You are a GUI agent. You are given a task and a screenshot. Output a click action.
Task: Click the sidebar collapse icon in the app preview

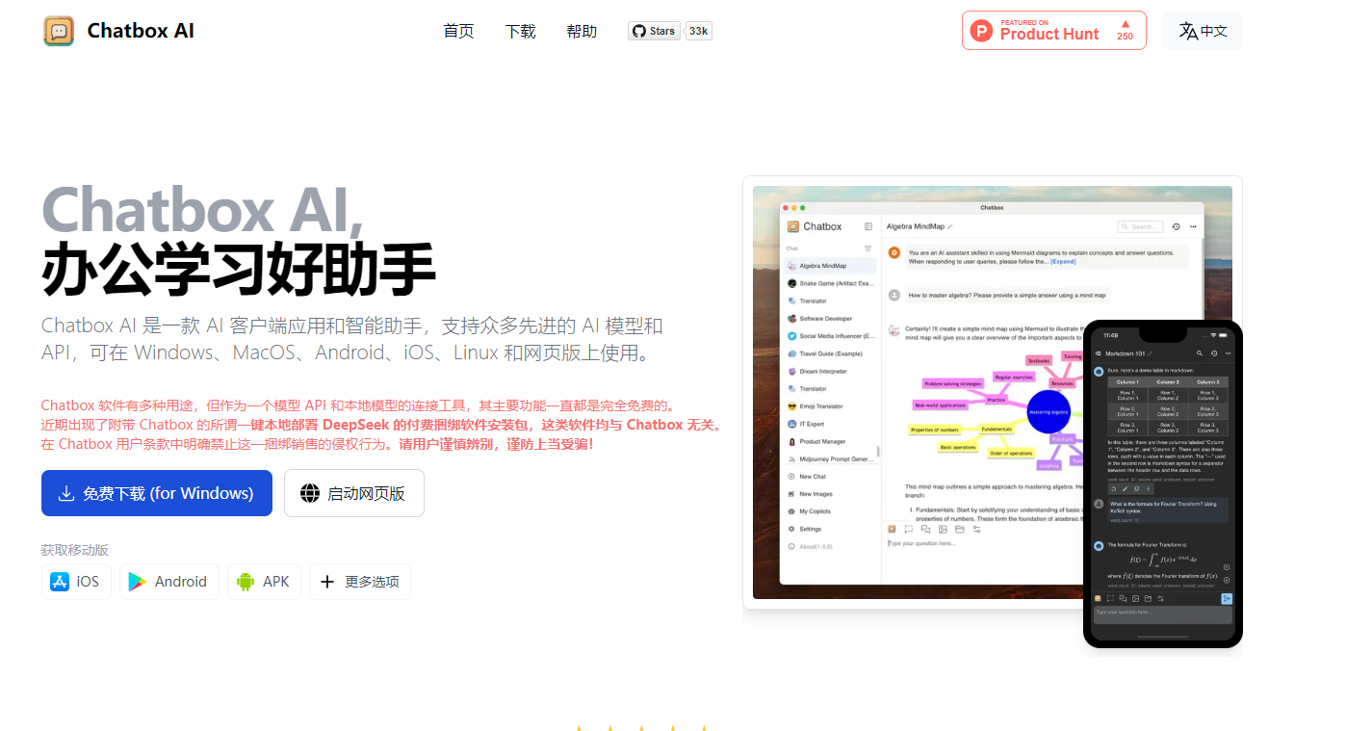pyautogui.click(x=868, y=226)
